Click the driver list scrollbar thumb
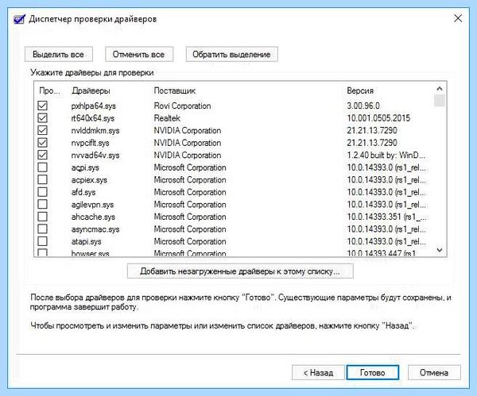This screenshot has width=477, height=396. click(x=440, y=101)
